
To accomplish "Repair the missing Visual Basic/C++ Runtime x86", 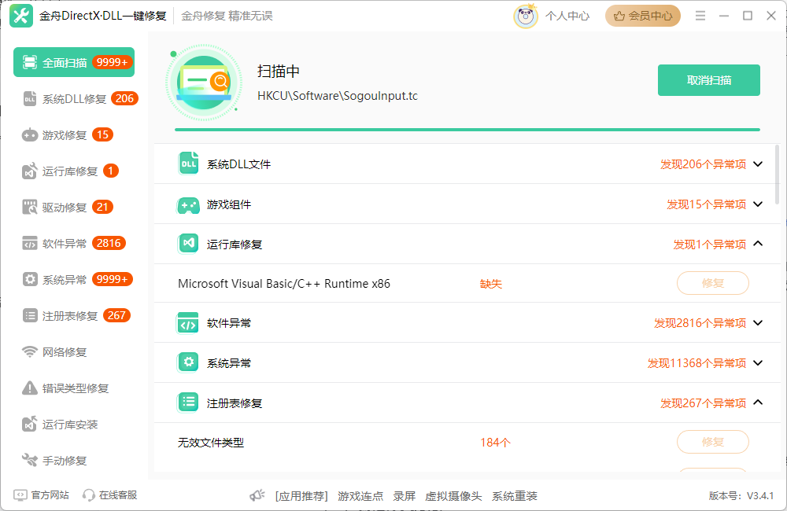I will [712, 283].
